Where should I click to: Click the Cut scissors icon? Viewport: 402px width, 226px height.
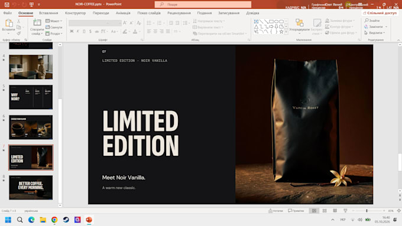[x=19, y=21]
